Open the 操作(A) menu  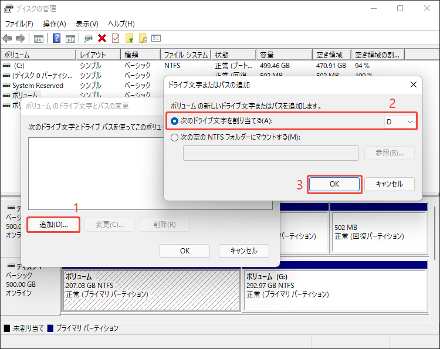click(55, 24)
